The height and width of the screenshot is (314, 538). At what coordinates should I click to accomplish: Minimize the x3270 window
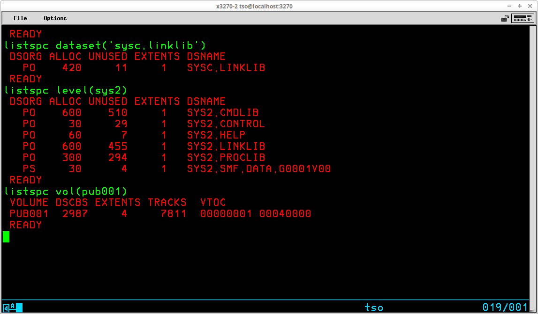(510, 6)
